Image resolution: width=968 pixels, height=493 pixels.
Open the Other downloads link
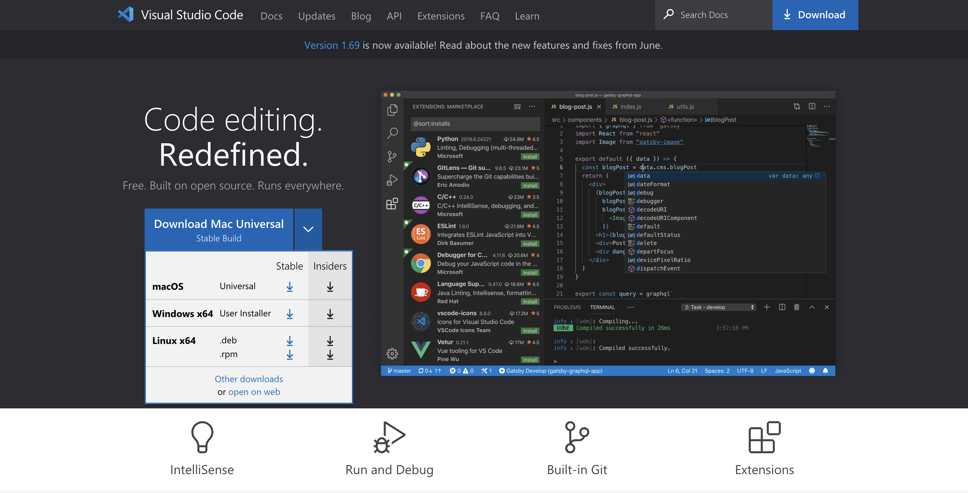point(248,379)
